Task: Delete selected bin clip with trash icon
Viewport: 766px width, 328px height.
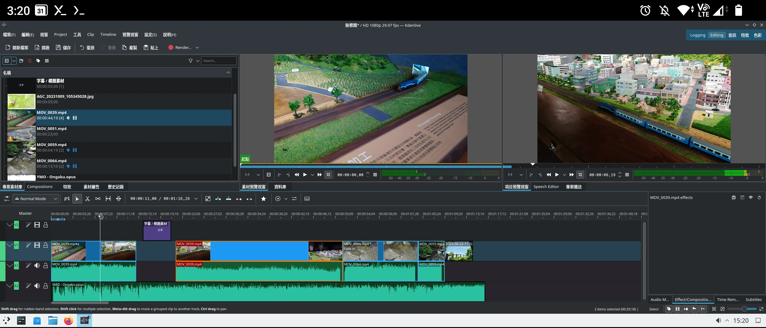Action: [x=30, y=61]
